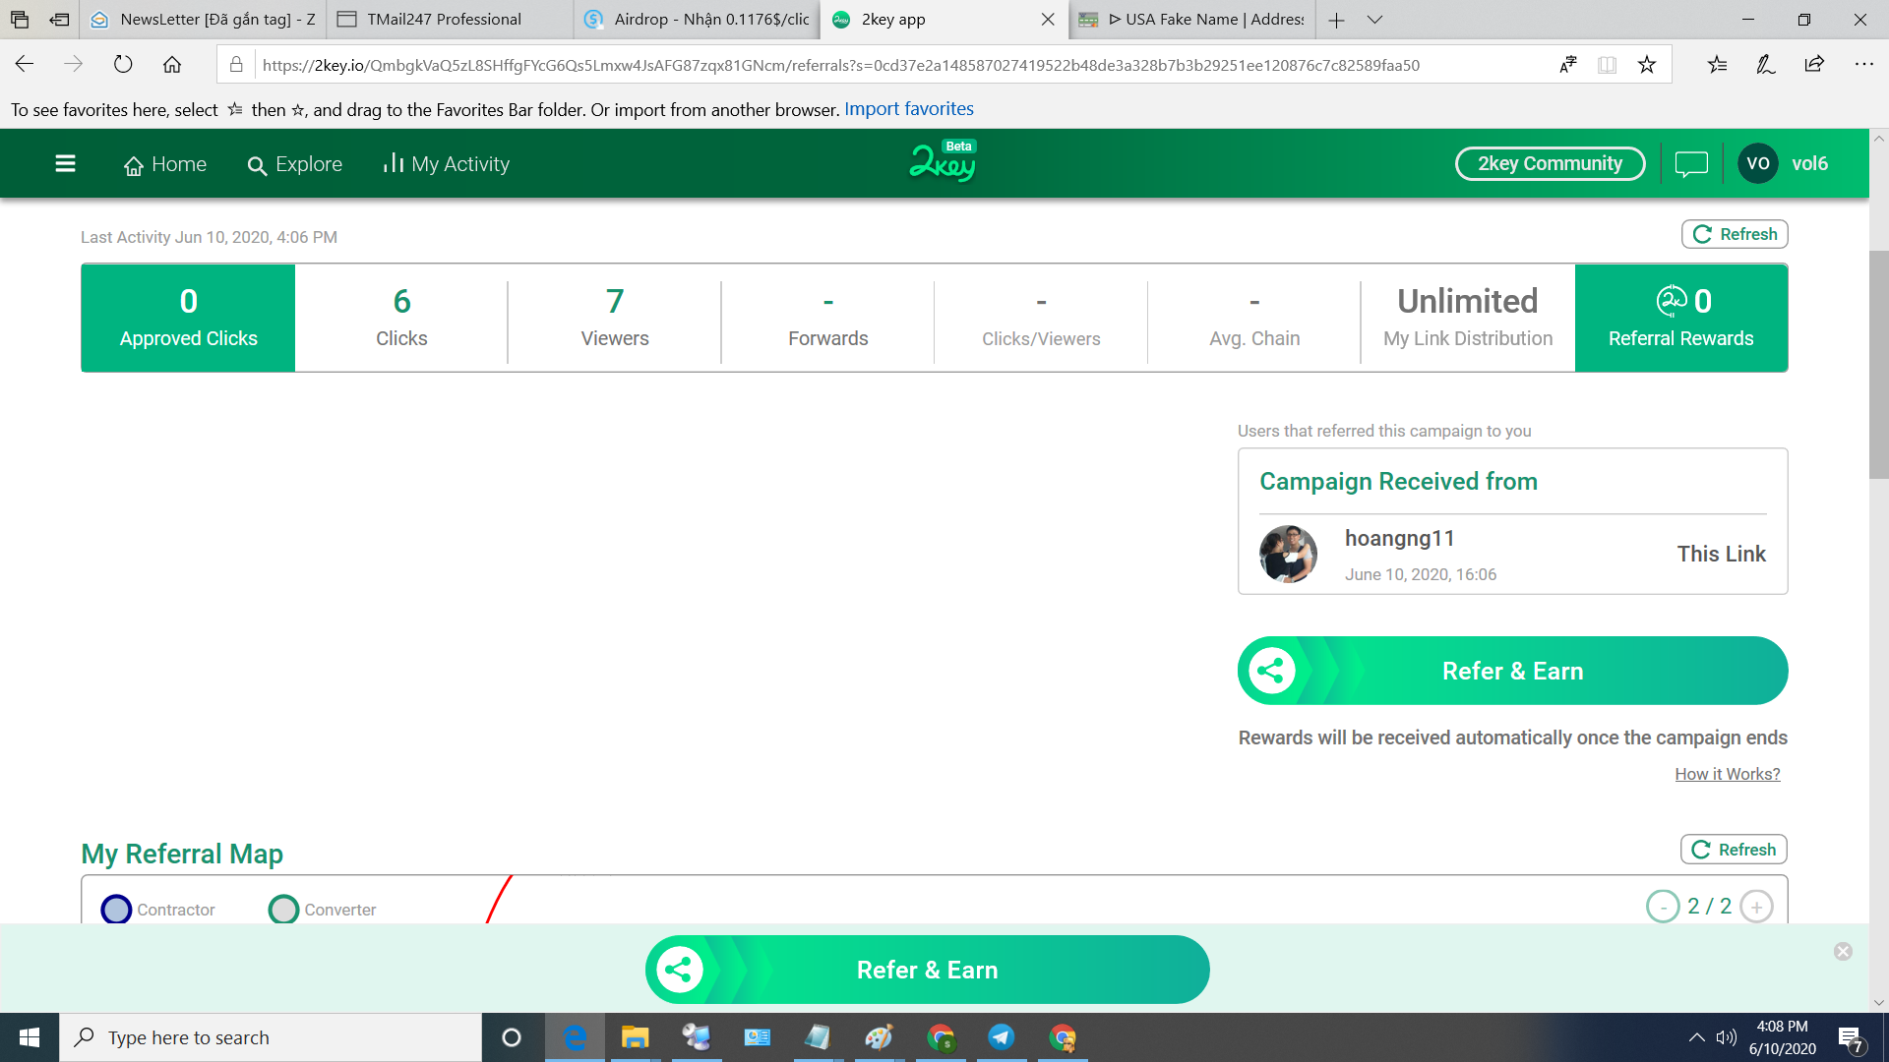This screenshot has width=1889, height=1062.
Task: Click the 2key Beta logo
Action: [x=943, y=162]
